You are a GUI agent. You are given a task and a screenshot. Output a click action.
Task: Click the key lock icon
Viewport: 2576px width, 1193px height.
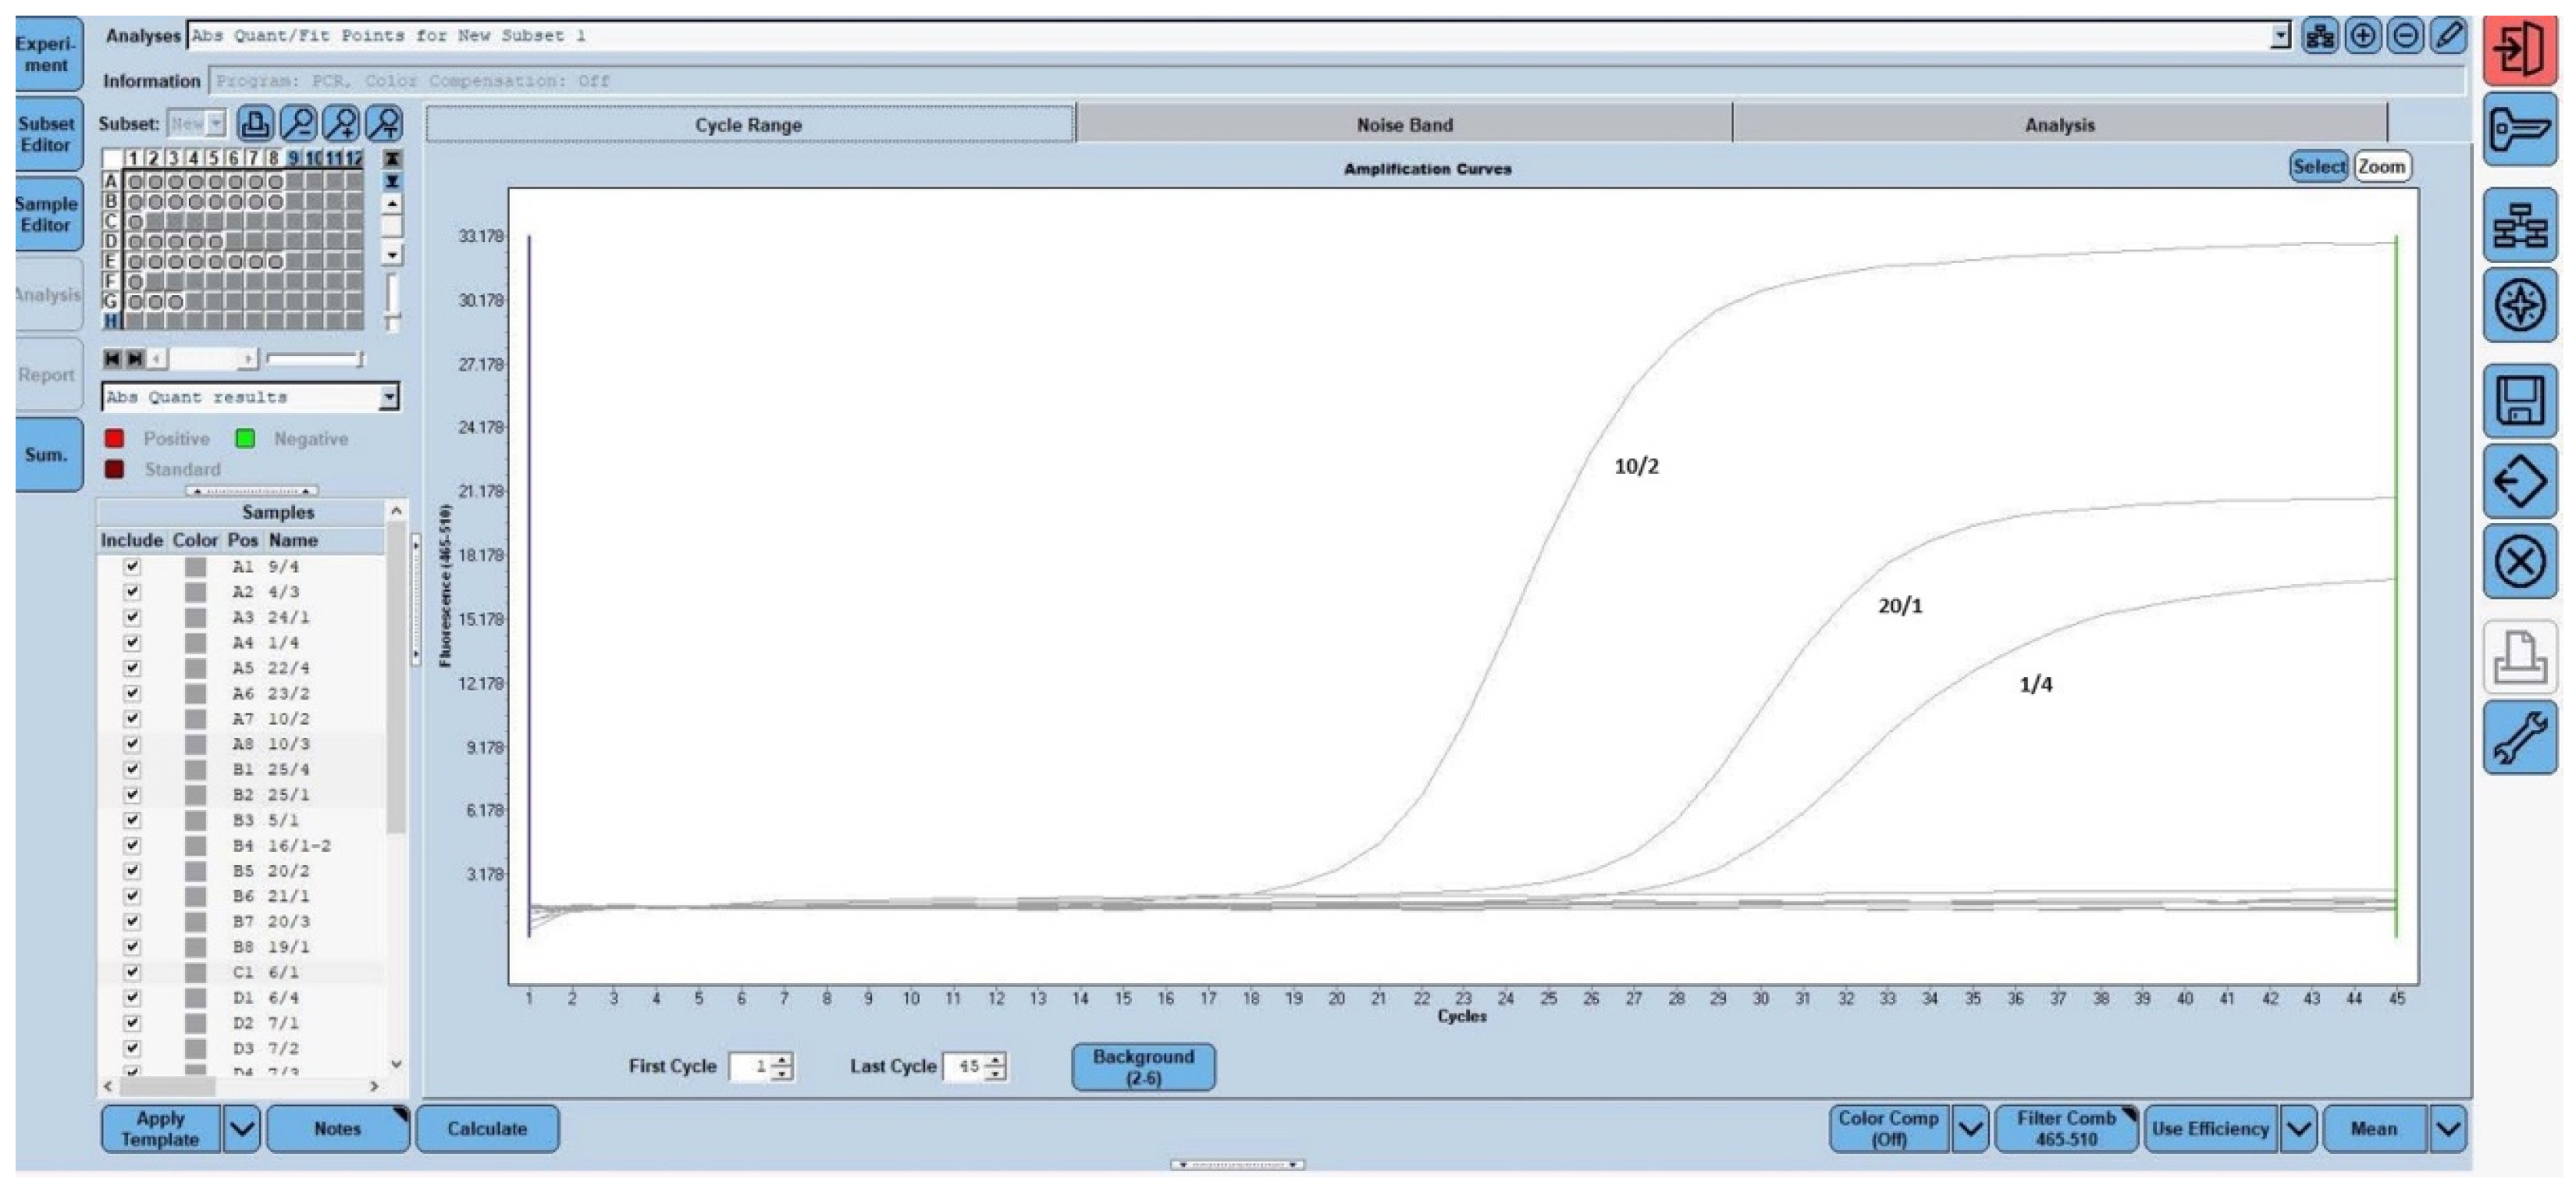(x=2519, y=130)
